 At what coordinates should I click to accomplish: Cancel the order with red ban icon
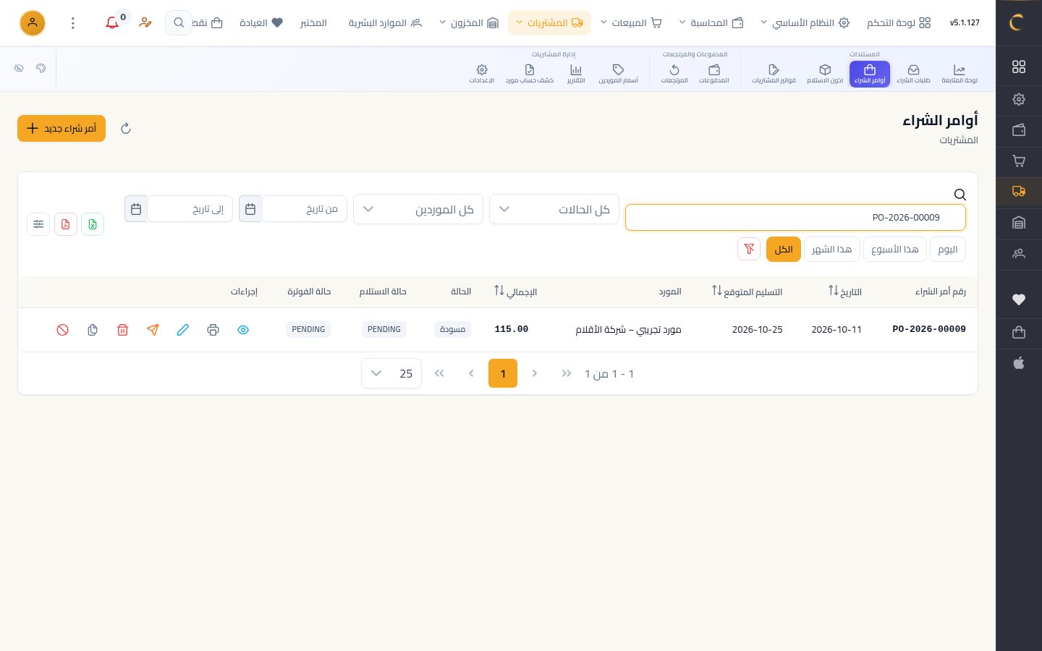pyautogui.click(x=62, y=330)
